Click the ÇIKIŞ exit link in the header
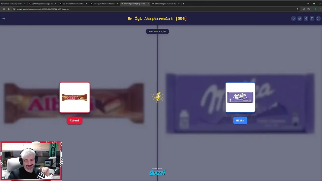Image resolution: width=322 pixels, height=181 pixels. click(x=3, y=19)
